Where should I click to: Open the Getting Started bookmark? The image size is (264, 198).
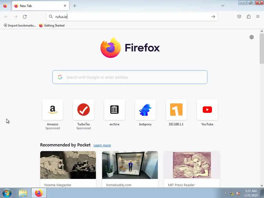click(52, 26)
